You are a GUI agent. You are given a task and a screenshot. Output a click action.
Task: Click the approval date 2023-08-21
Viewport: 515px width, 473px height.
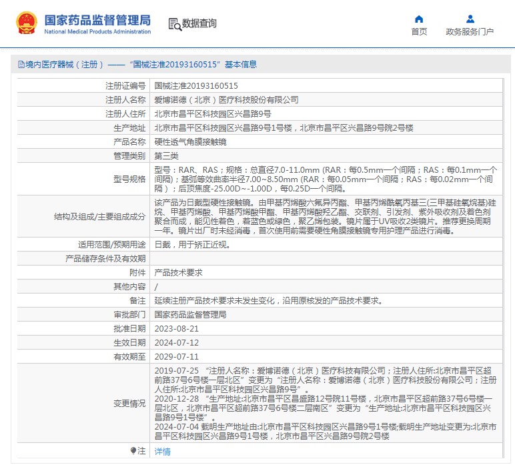177,329
